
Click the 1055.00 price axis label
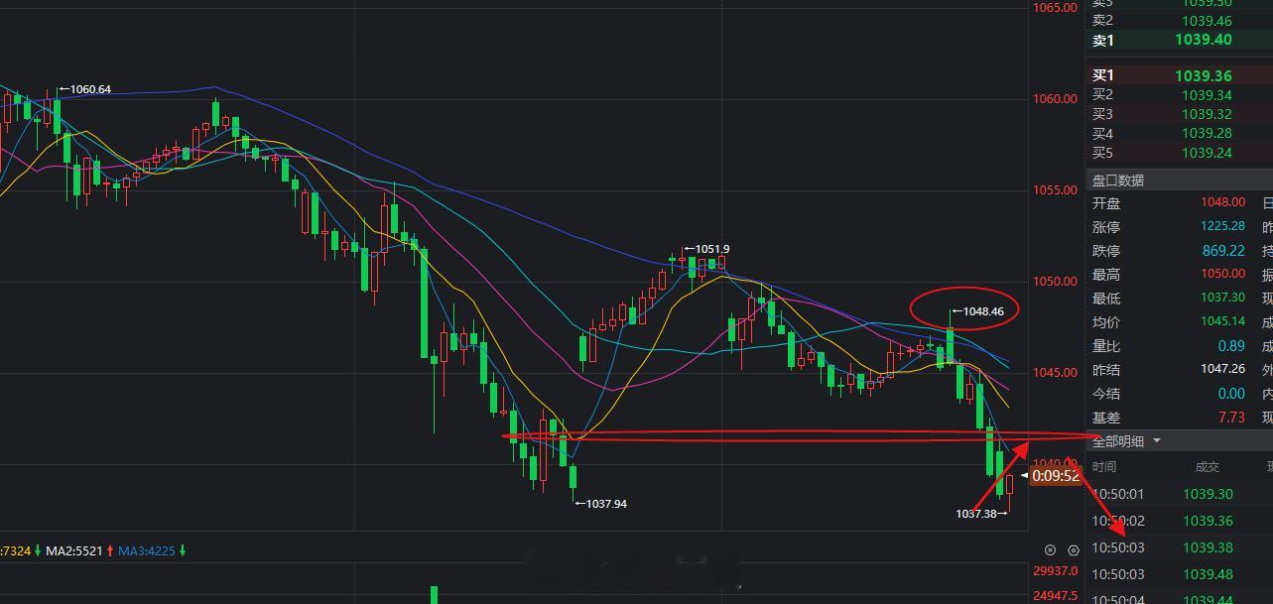pyautogui.click(x=1055, y=189)
